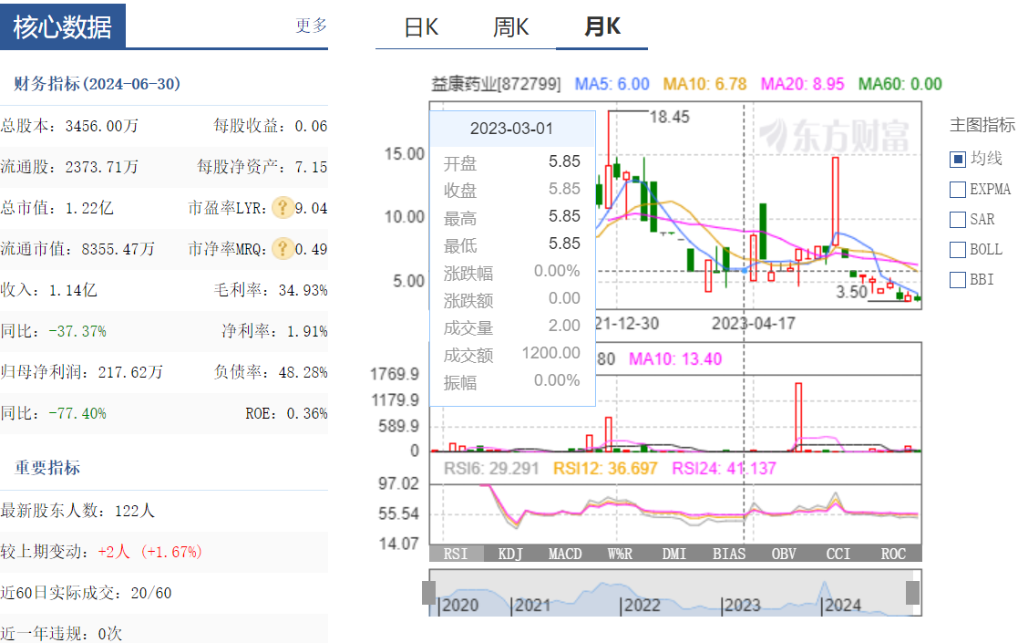Screen dimensions: 1018x643
Task: Switch to the 周K tab
Action: pyautogui.click(x=511, y=27)
